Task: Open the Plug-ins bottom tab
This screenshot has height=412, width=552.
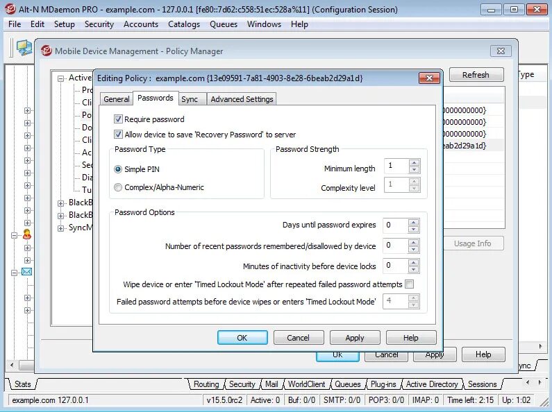Action: pos(383,384)
